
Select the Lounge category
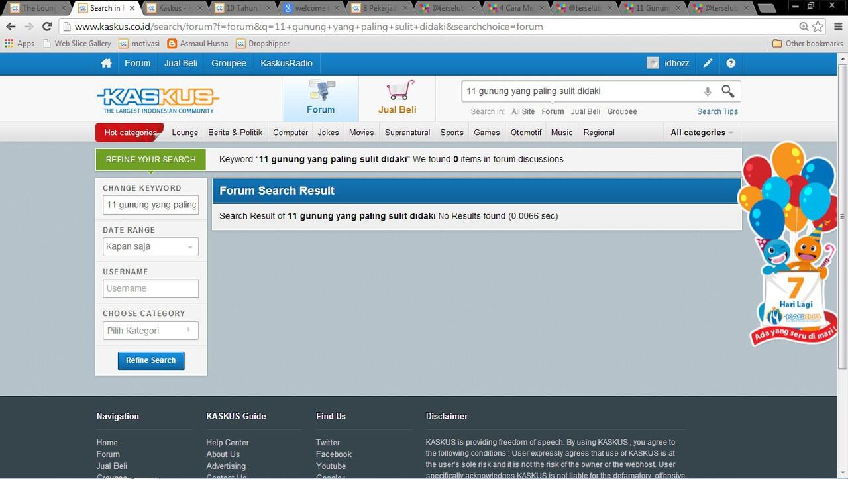coord(185,133)
